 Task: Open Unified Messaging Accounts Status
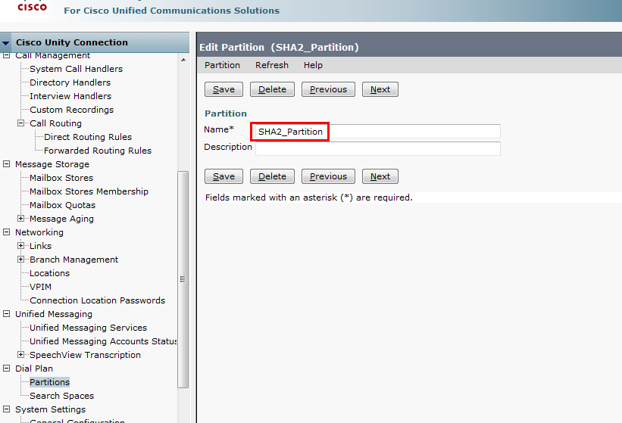(x=103, y=341)
